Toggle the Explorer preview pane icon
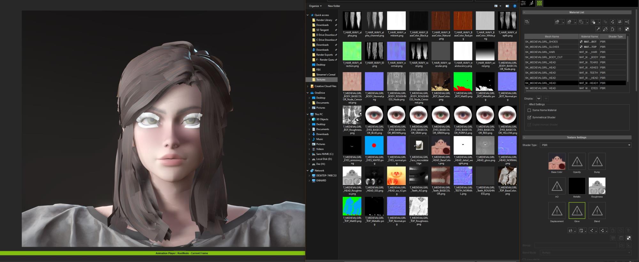Viewport: 639px width, 262px height. pyautogui.click(x=507, y=6)
